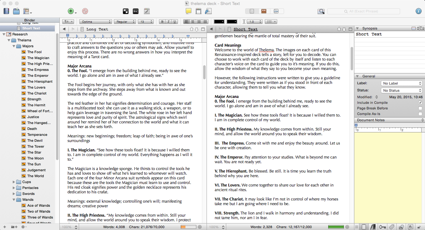
Task: Add new folder from binder footer
Action: point(14,227)
